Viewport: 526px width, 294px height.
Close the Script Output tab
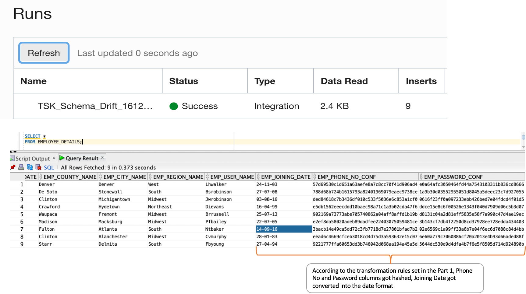(54, 158)
